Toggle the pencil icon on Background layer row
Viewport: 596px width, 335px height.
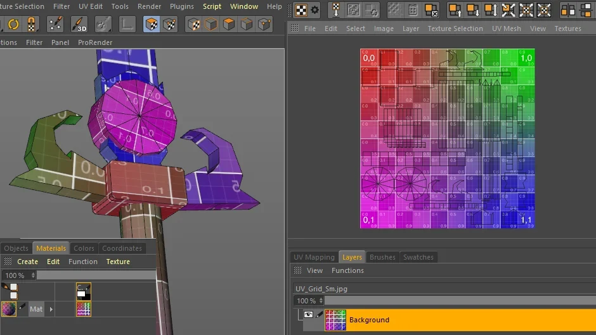319,315
